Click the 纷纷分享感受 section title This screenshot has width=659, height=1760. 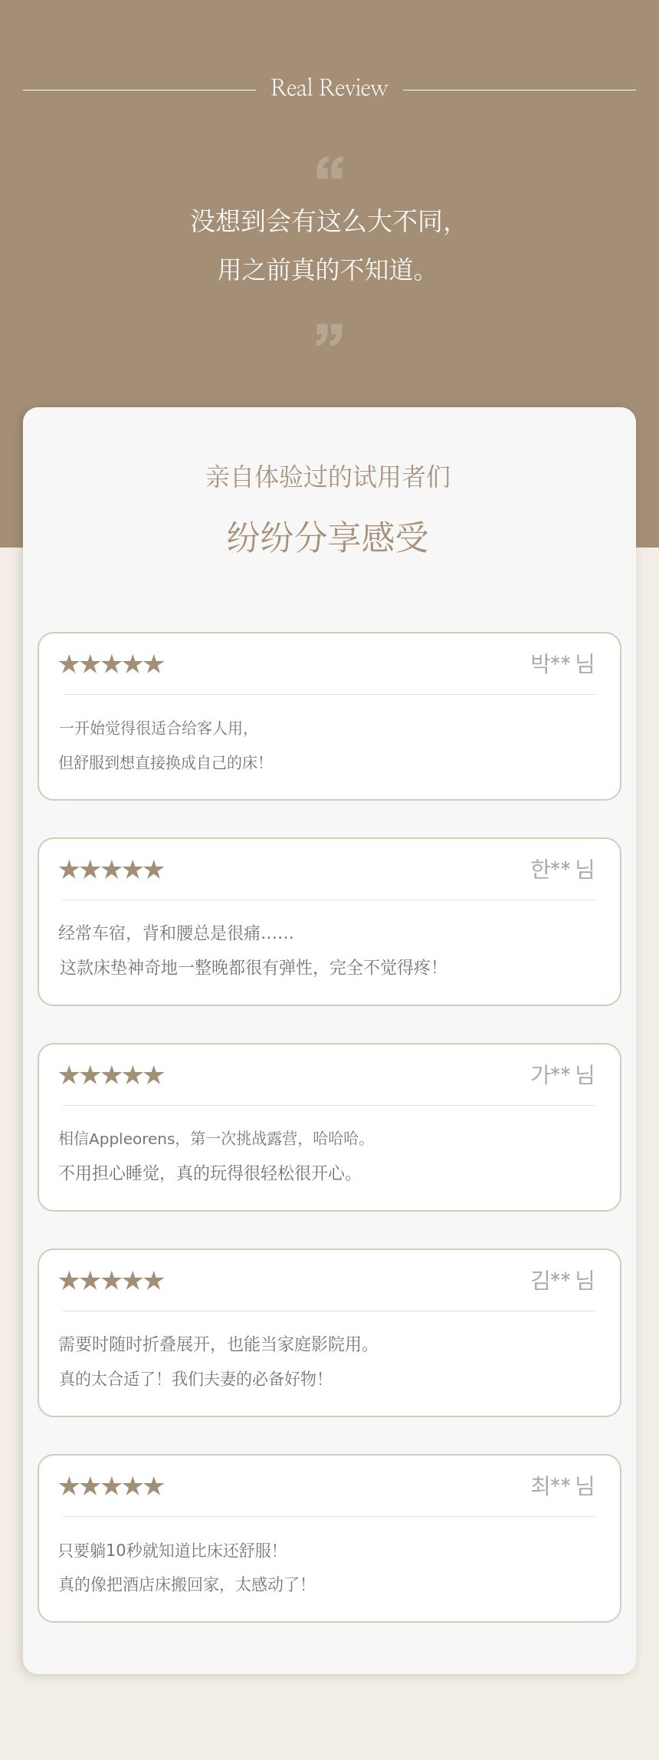328,536
